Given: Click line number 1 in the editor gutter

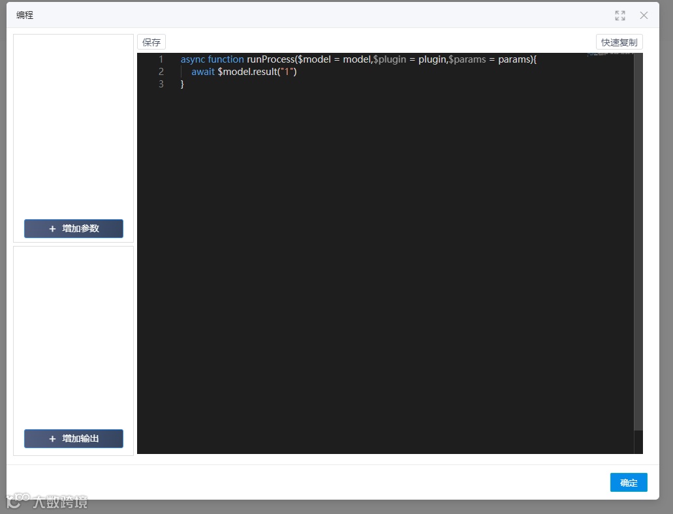Looking at the screenshot, I should tap(161, 59).
